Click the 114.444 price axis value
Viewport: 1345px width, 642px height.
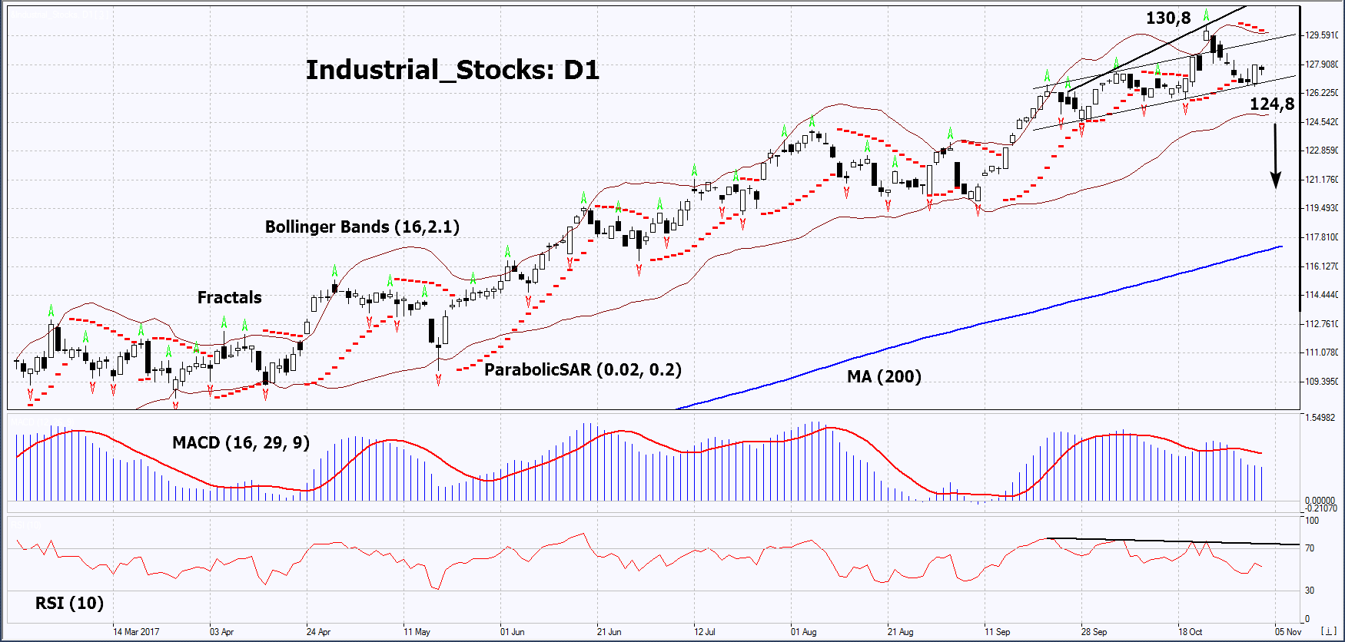coord(1321,295)
